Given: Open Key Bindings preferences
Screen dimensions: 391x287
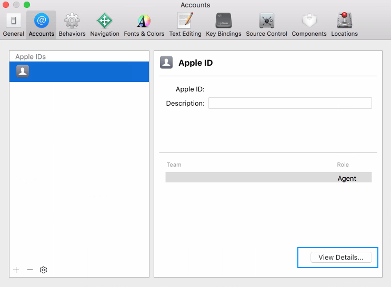Looking at the screenshot, I should [223, 25].
